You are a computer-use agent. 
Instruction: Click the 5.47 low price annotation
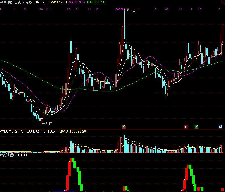(x=48, y=124)
